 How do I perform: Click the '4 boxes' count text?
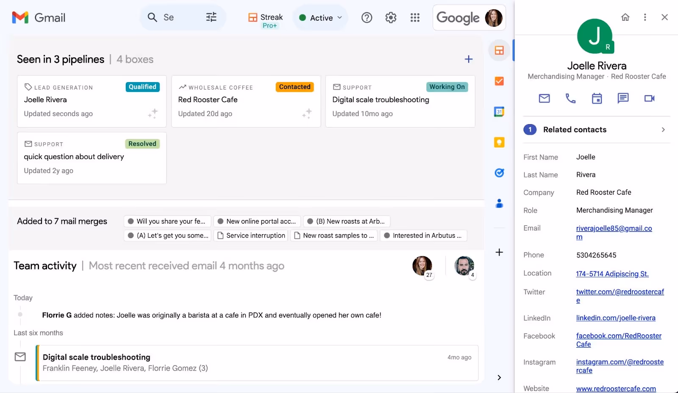[135, 59]
